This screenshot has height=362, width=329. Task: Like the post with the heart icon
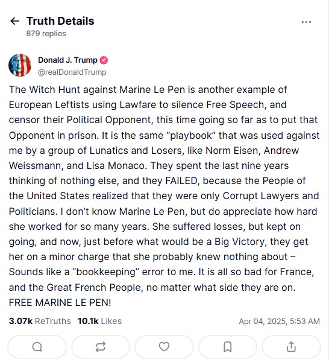(164, 346)
